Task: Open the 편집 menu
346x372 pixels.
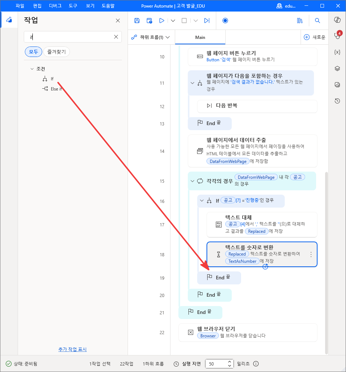Action: pos(37,6)
